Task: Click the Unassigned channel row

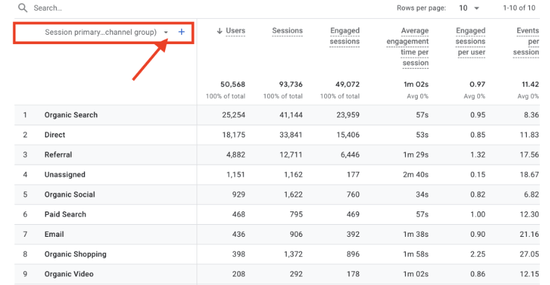Action: coord(65,175)
